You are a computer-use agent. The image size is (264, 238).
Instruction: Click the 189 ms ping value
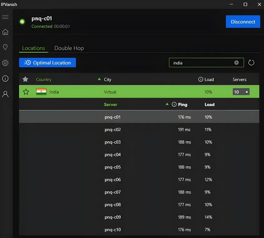[x=184, y=217]
